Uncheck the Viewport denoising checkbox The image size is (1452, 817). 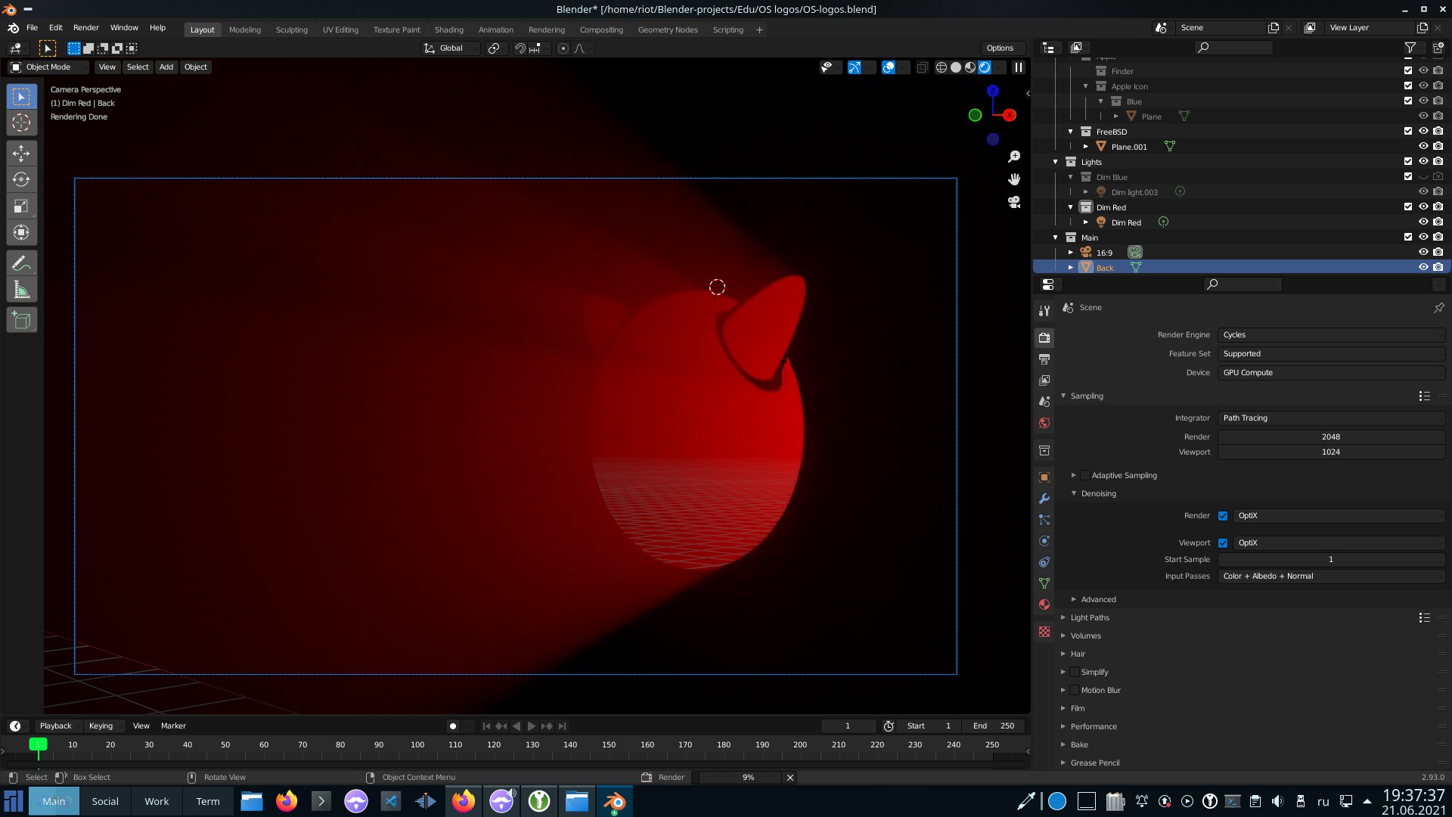click(1223, 543)
